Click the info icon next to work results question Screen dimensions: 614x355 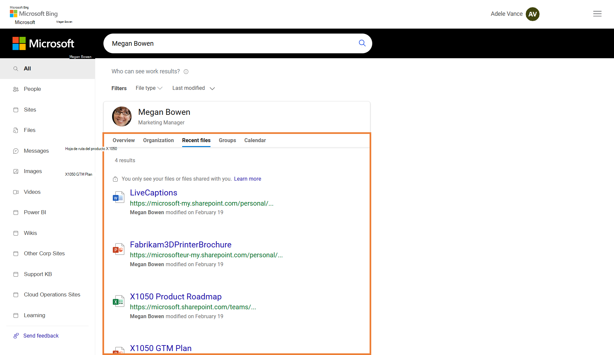point(186,71)
